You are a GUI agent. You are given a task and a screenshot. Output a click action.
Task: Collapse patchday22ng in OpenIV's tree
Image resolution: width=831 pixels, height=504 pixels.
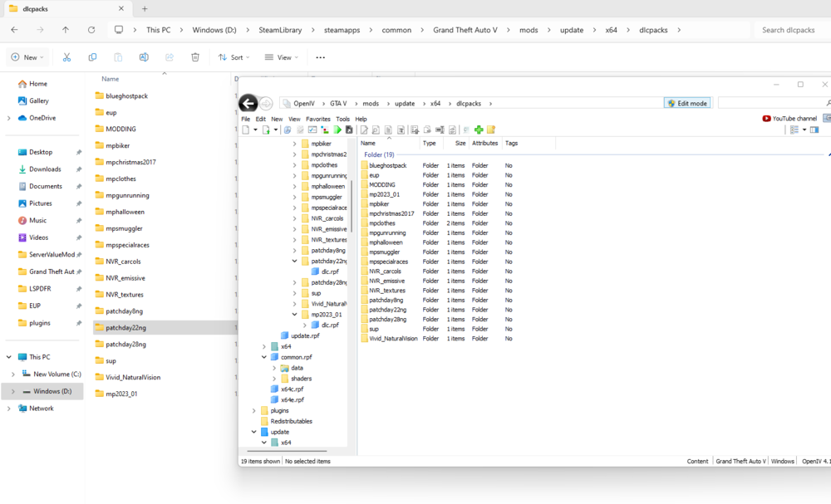(295, 261)
